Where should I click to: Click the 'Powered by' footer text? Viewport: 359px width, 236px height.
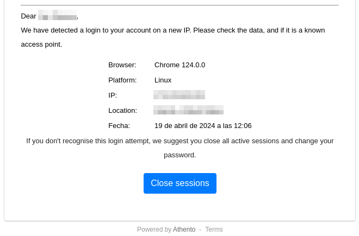pyautogui.click(x=154, y=229)
